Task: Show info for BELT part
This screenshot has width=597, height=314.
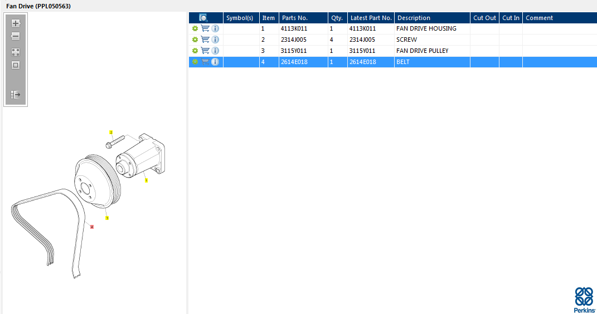Action: [x=215, y=62]
